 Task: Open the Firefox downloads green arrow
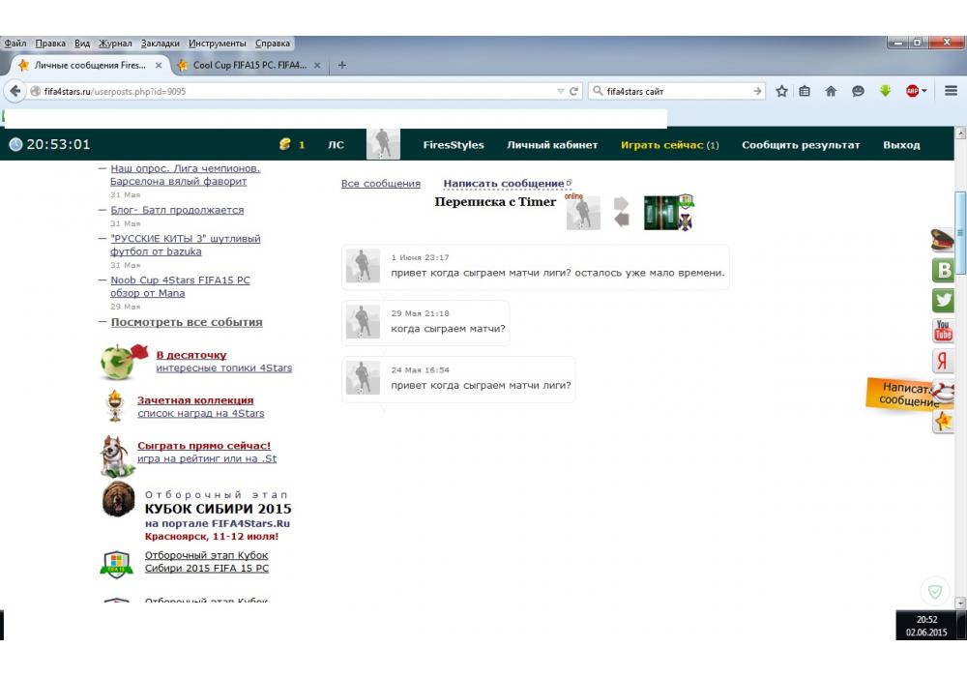885,91
